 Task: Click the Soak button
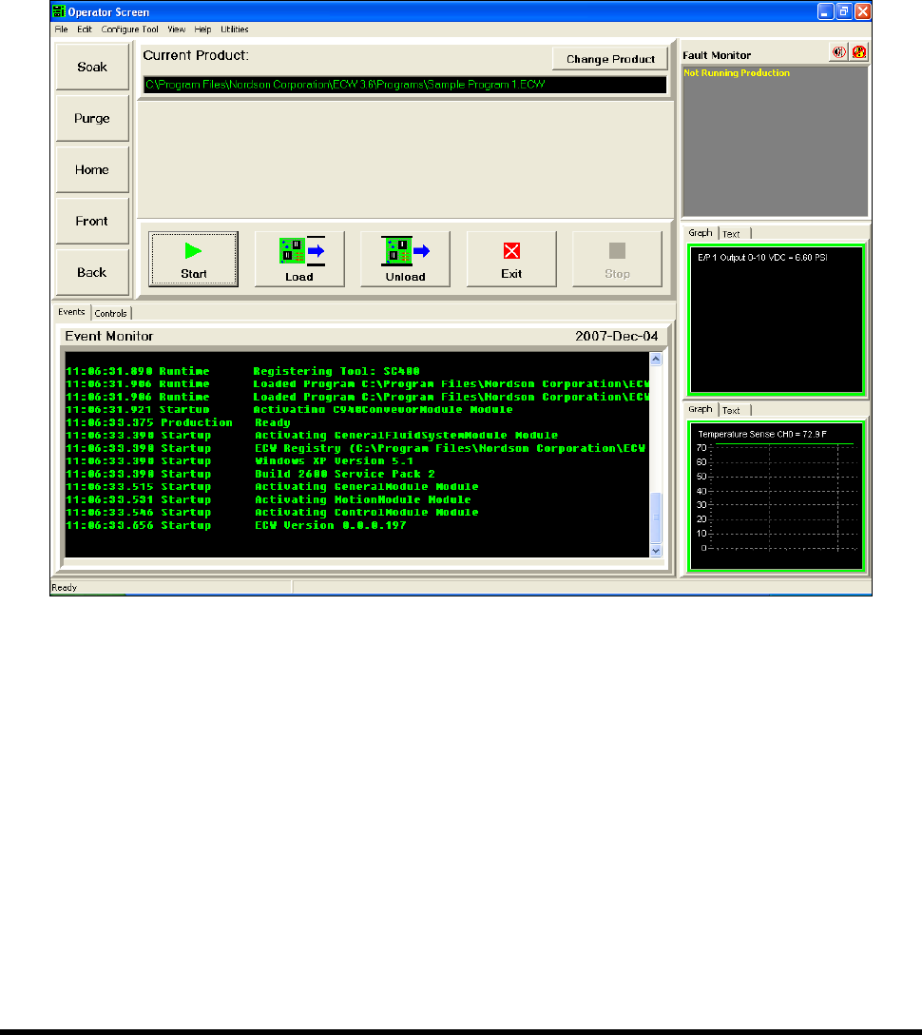coord(92,67)
